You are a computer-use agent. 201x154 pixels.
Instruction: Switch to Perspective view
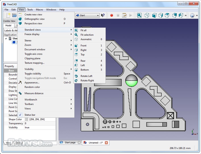(33, 23)
